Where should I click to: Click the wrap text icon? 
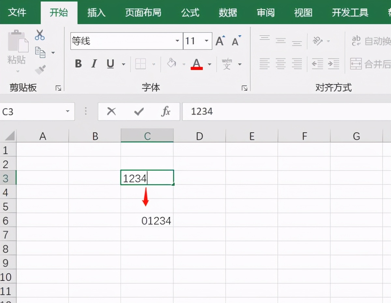point(356,41)
